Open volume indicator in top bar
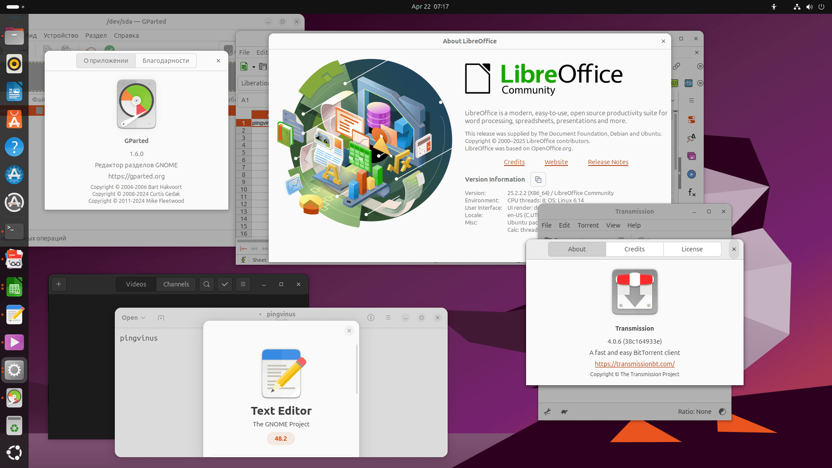This screenshot has width=832, height=468. [809, 7]
